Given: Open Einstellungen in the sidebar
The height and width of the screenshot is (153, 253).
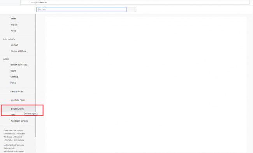Looking at the screenshot, I should click(17, 109).
